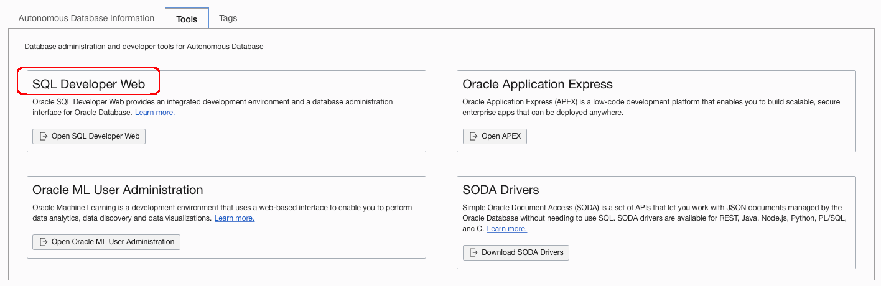This screenshot has height=286, width=881.
Task: Click the Download SODA Drivers button
Action: point(516,252)
